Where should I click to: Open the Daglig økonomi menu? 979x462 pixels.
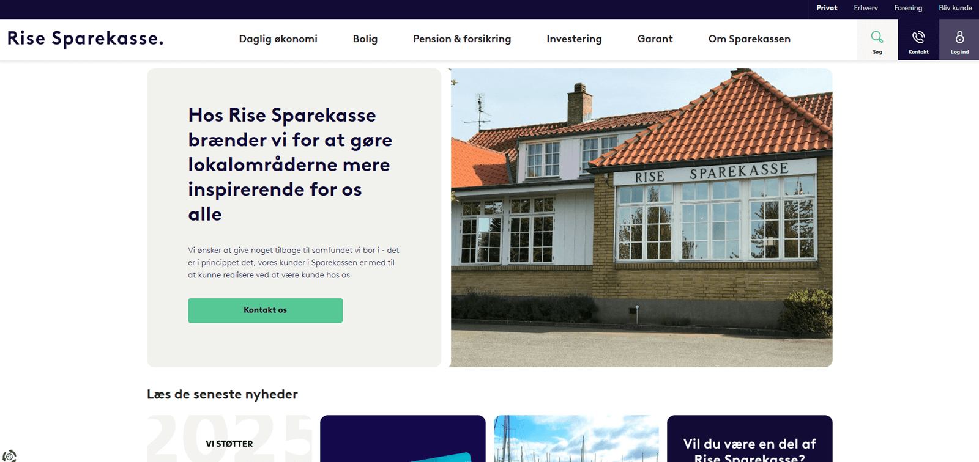pyautogui.click(x=278, y=39)
